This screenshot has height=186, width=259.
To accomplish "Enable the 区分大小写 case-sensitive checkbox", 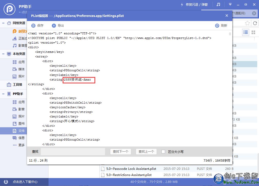I will [163, 152].
